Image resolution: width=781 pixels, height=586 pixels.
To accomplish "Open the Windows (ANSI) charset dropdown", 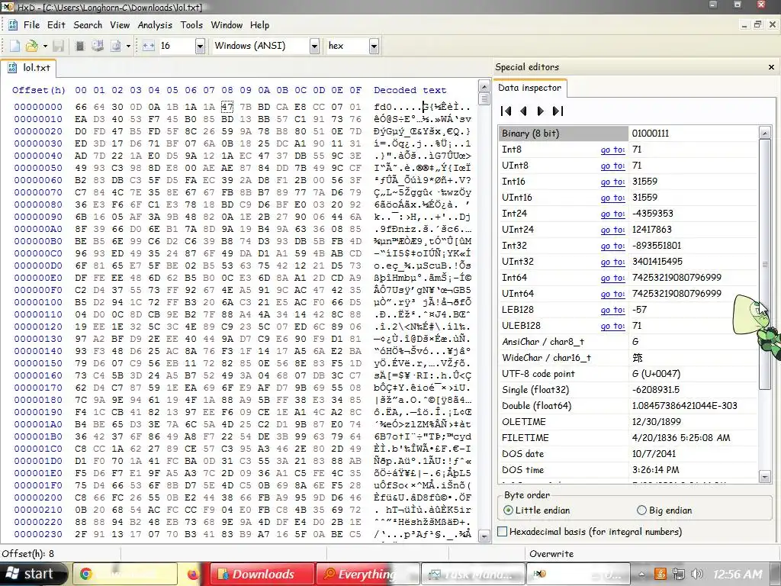I will (314, 46).
